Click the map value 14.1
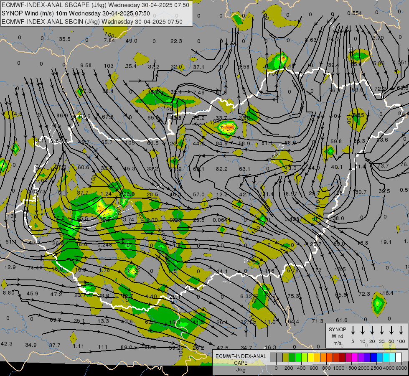Image resolution: width=409 pixels, height=376 pixels. point(222,272)
